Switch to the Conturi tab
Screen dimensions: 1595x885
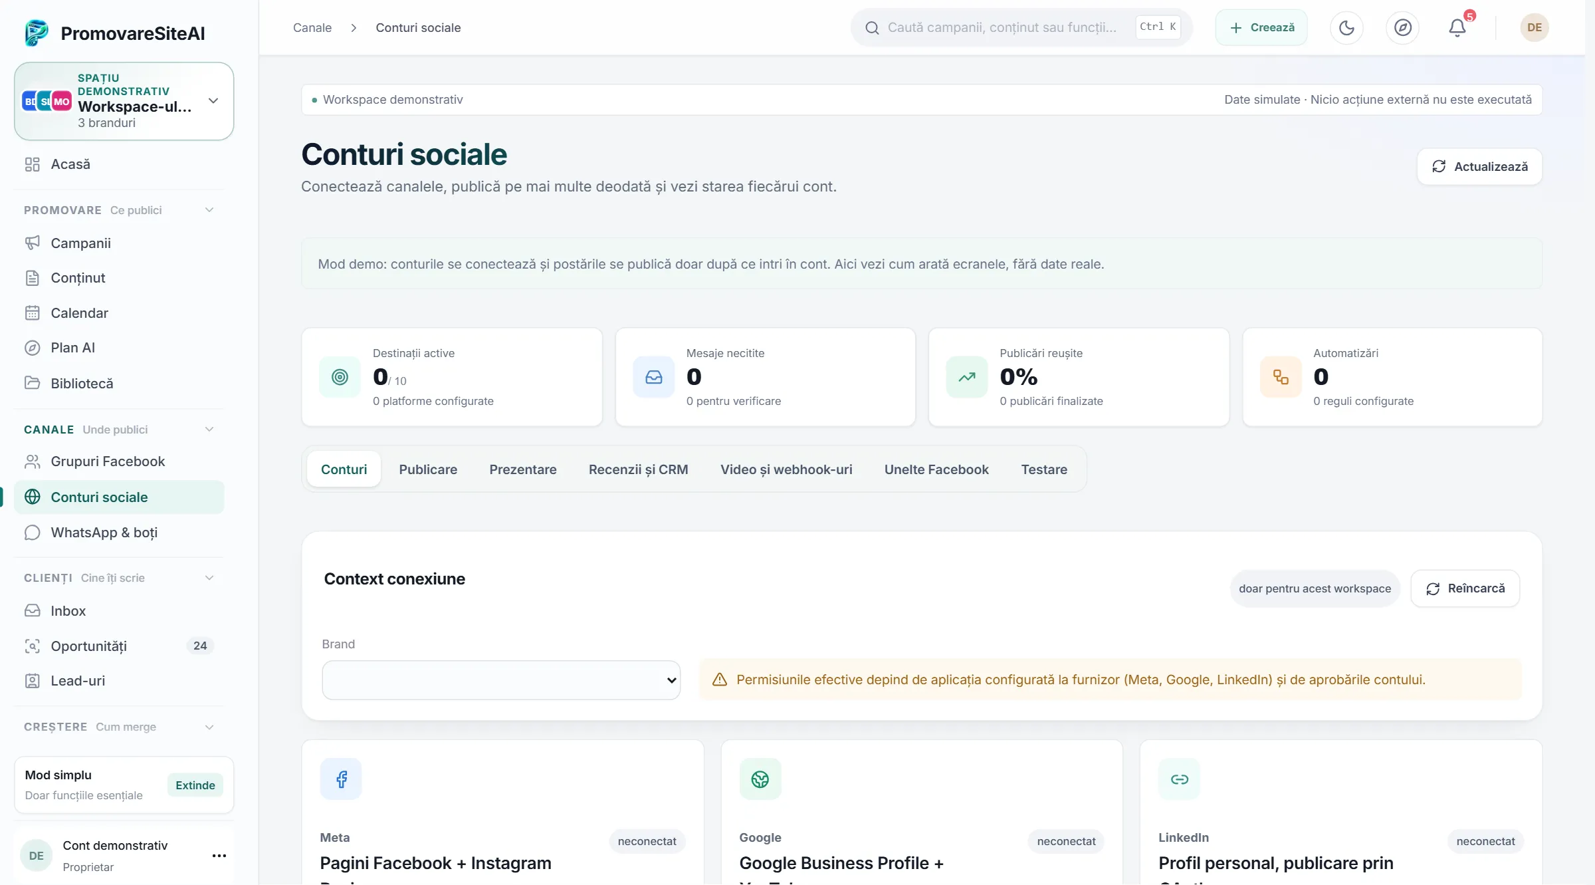(x=344, y=469)
